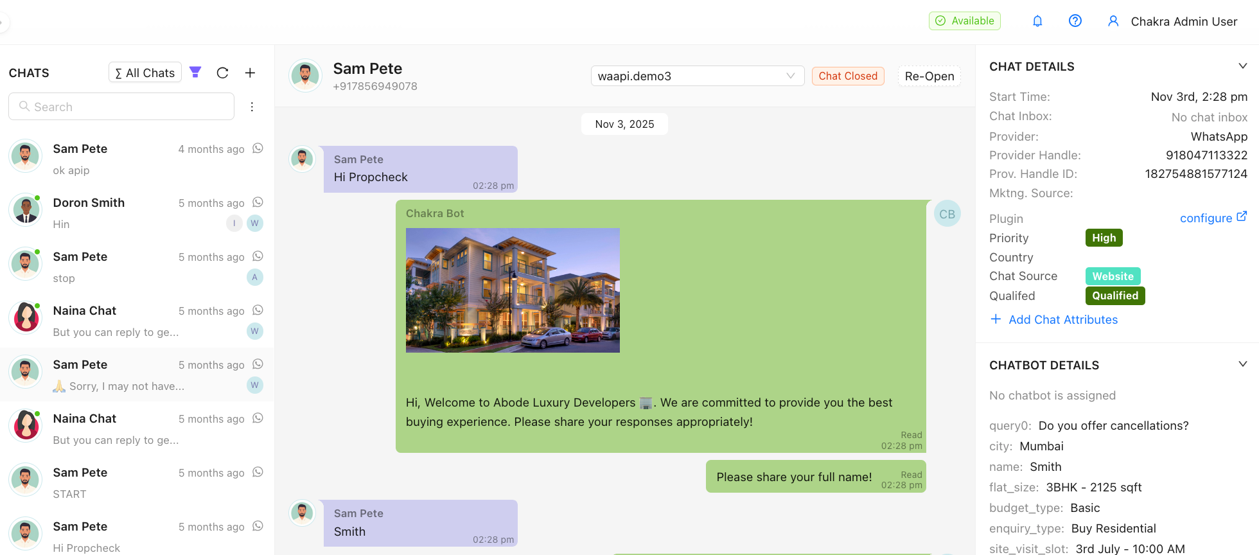Open second Naina Chat conversation
This screenshot has height=555, width=1259.
[137, 428]
